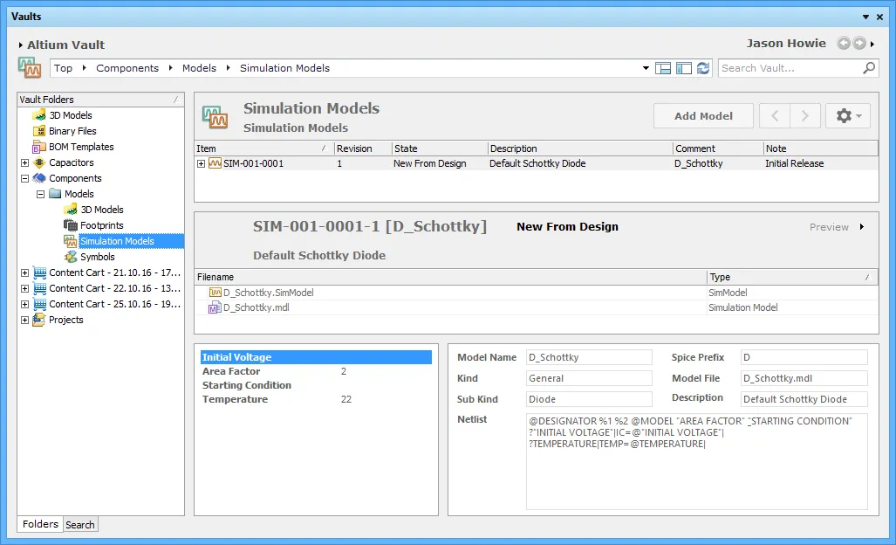Expand the Altium Vault header arrow
This screenshot has width=896, height=545.
[21, 45]
